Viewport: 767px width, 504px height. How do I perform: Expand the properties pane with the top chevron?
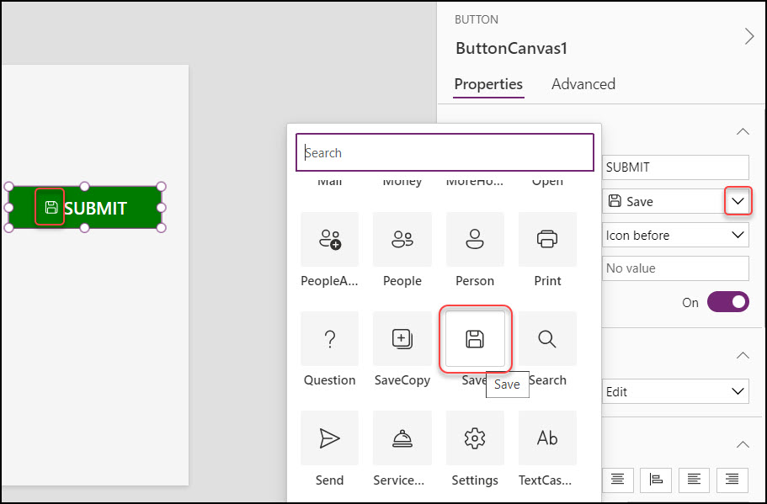pos(749,36)
